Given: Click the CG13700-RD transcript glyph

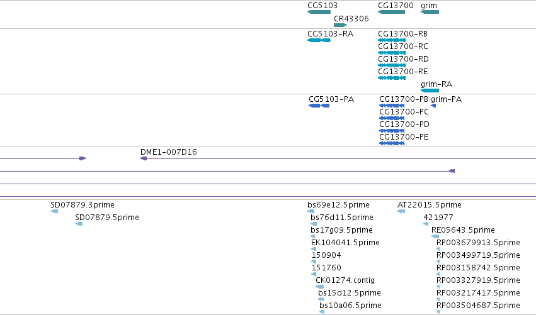Looking at the screenshot, I should pyautogui.click(x=392, y=65).
